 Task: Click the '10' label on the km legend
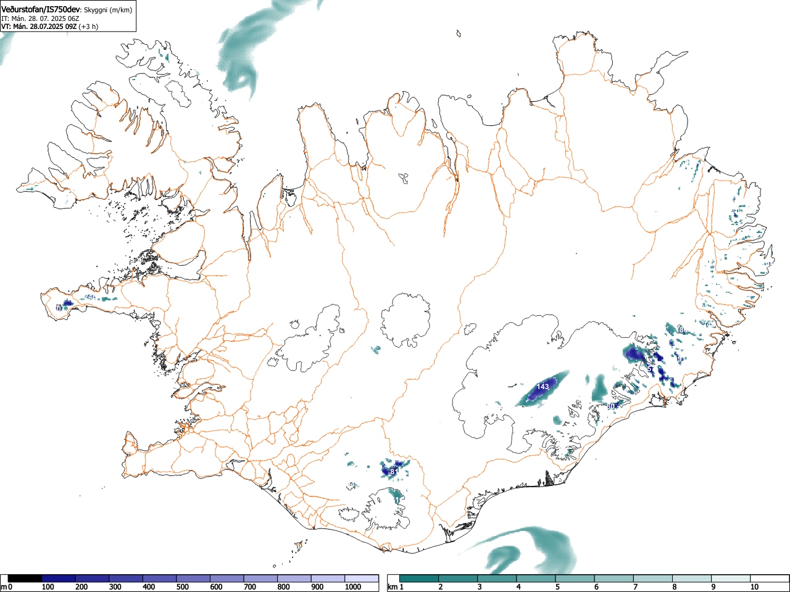(754, 587)
